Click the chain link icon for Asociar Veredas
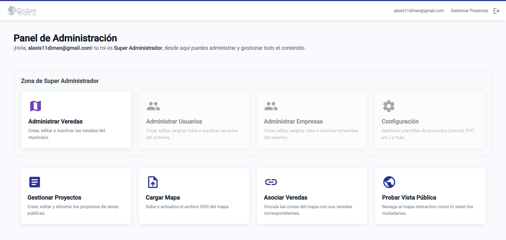 271,182
